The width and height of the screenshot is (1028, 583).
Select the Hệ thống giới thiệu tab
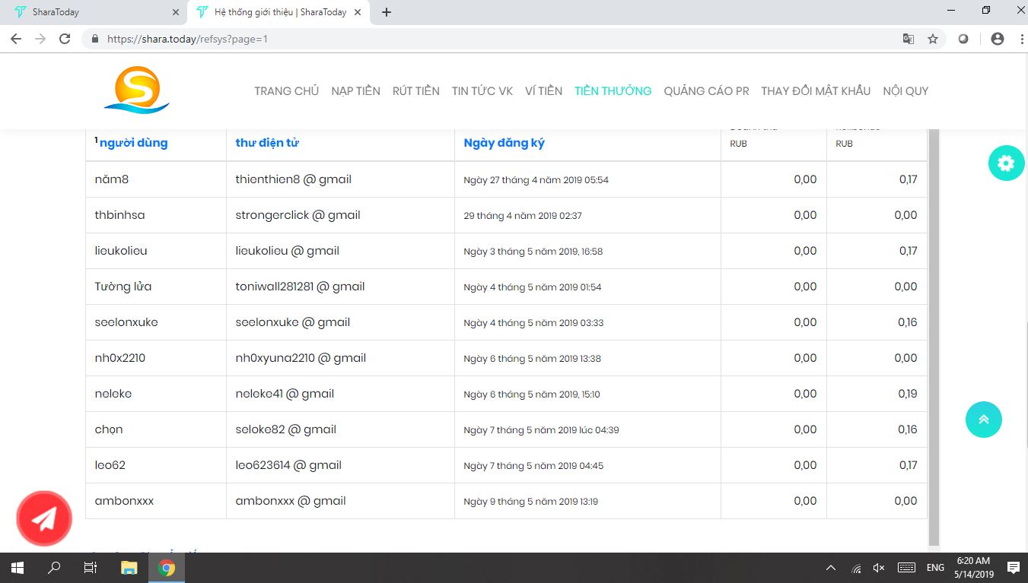[x=278, y=12]
